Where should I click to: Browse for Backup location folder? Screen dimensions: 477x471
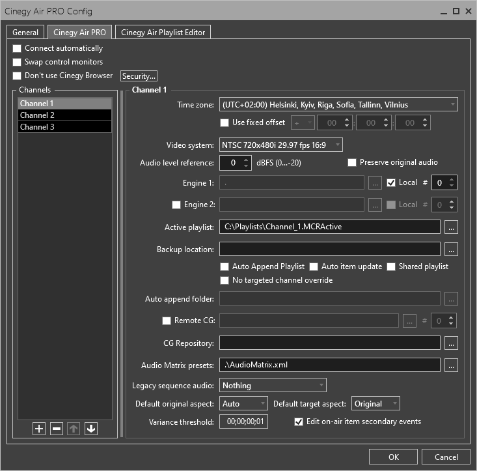(451, 250)
